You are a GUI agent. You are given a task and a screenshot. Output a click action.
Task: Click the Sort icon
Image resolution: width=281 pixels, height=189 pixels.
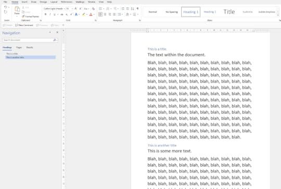[133, 9]
